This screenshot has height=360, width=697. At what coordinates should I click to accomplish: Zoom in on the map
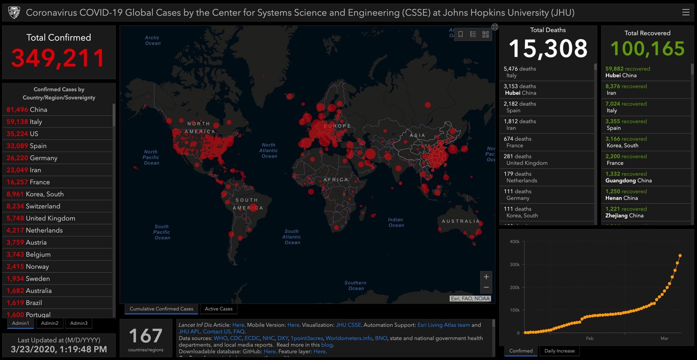point(486,277)
